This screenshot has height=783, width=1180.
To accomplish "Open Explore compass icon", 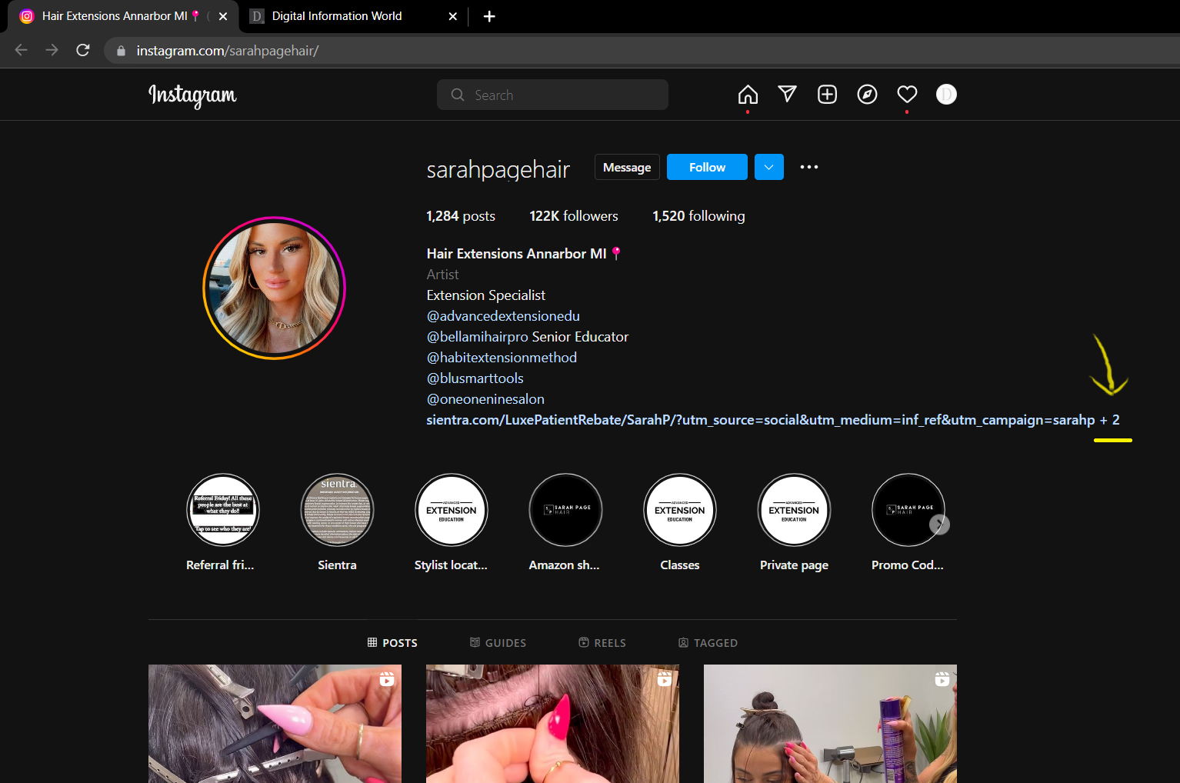I will pos(867,95).
